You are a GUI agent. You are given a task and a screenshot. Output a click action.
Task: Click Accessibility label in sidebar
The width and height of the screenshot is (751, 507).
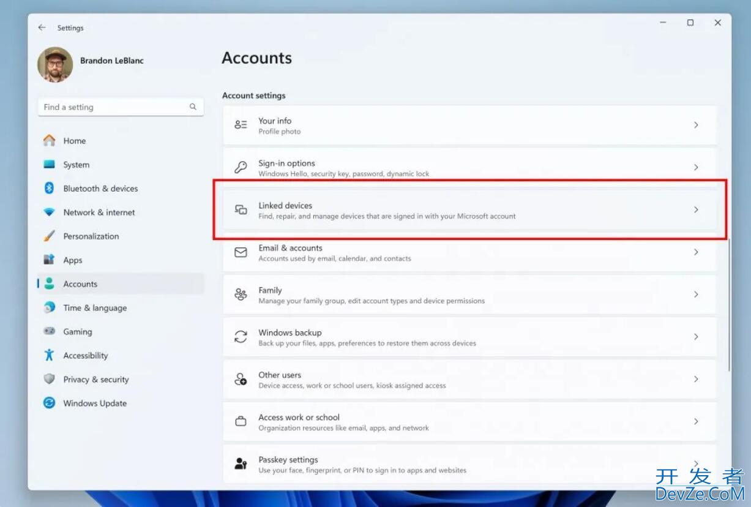coord(86,356)
